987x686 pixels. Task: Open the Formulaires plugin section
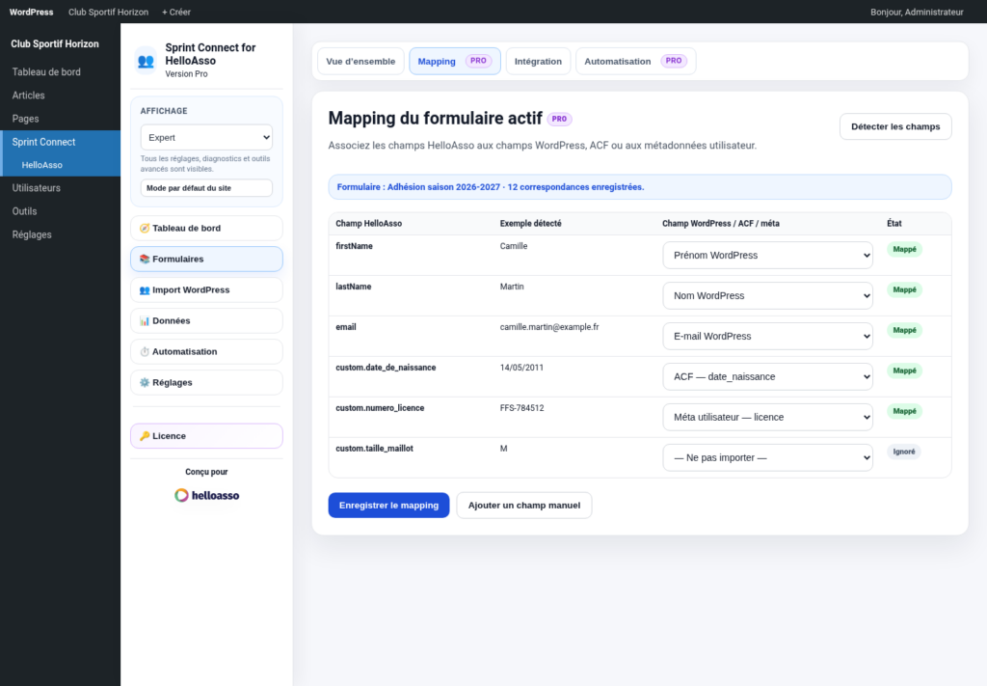pos(206,259)
